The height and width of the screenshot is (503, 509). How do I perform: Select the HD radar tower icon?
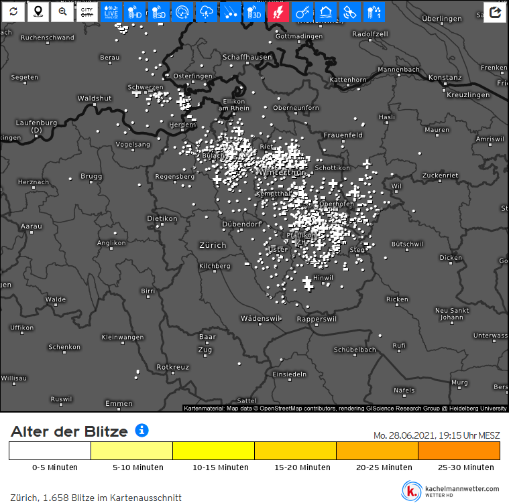point(135,12)
